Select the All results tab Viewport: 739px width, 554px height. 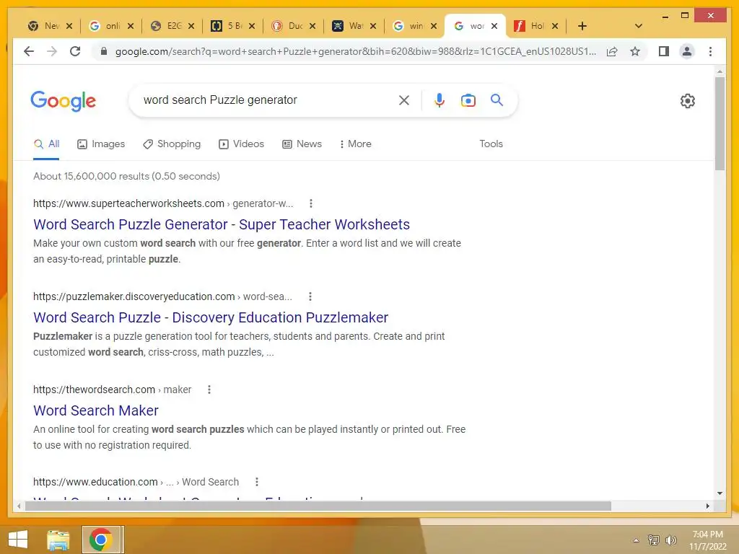point(46,144)
